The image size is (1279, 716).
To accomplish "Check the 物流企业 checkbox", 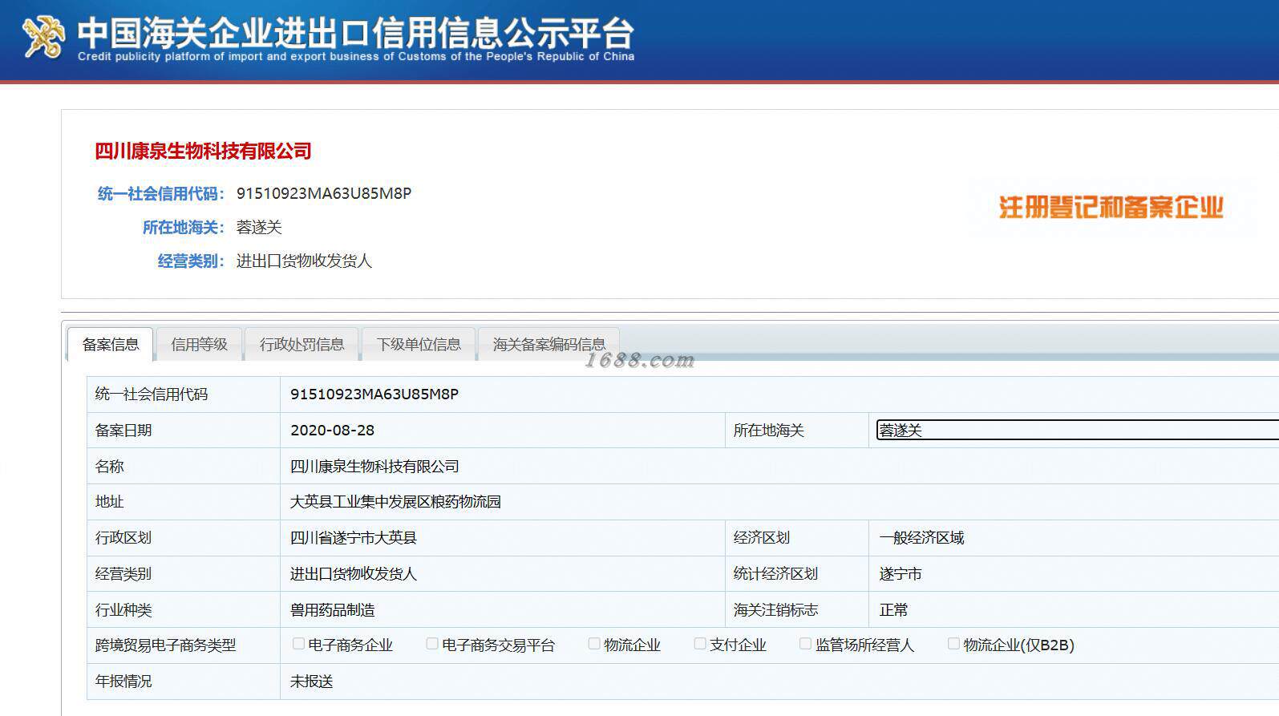I will (x=594, y=644).
